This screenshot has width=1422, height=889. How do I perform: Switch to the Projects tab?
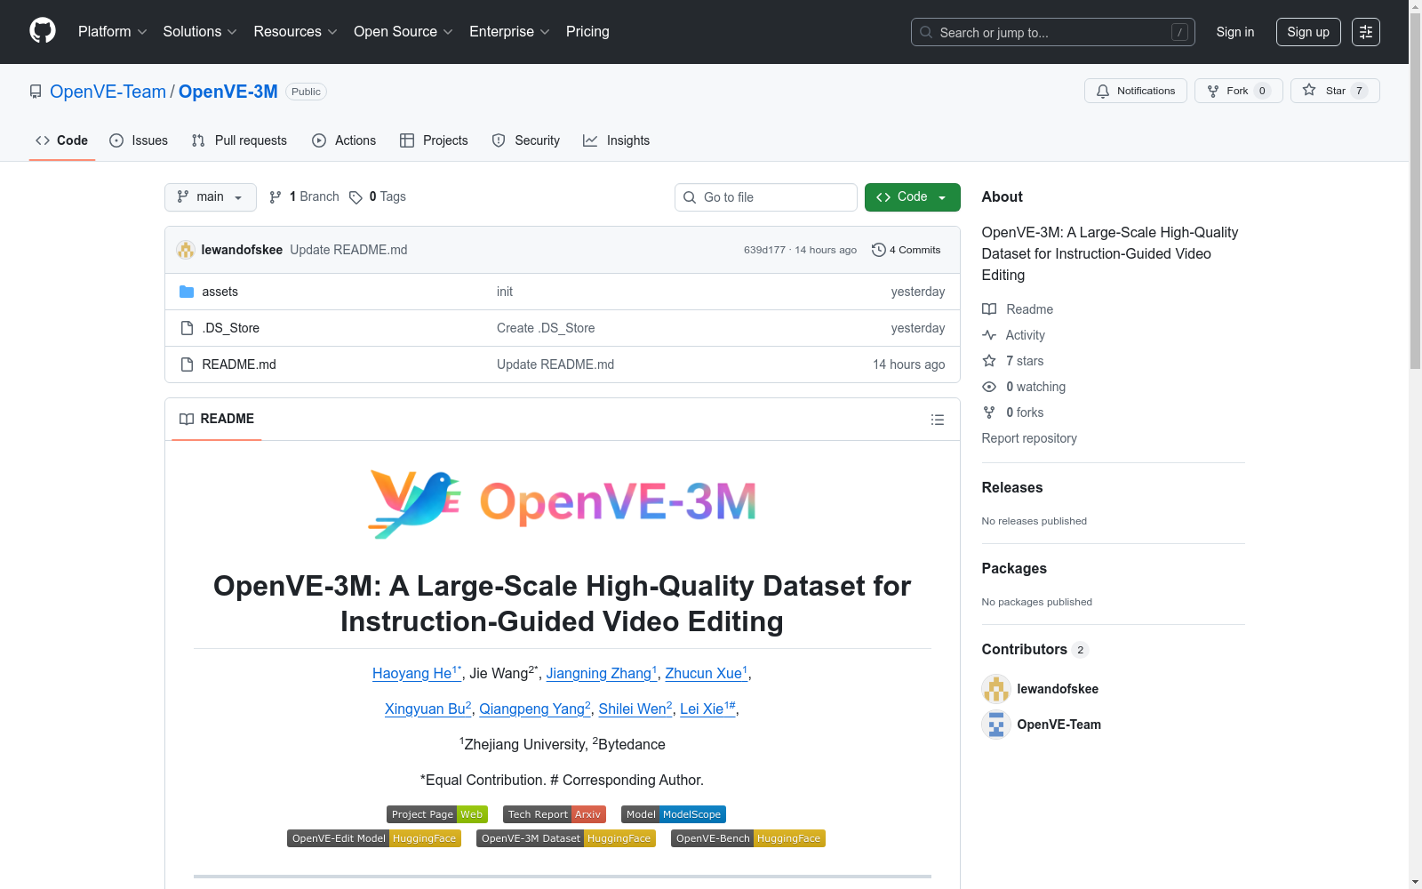click(x=434, y=140)
